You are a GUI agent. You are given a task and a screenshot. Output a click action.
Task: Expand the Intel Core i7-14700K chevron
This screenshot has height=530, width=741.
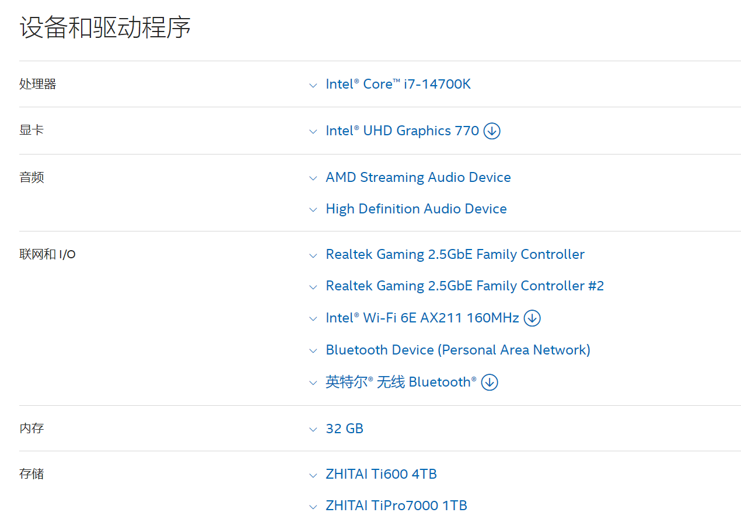click(x=313, y=85)
